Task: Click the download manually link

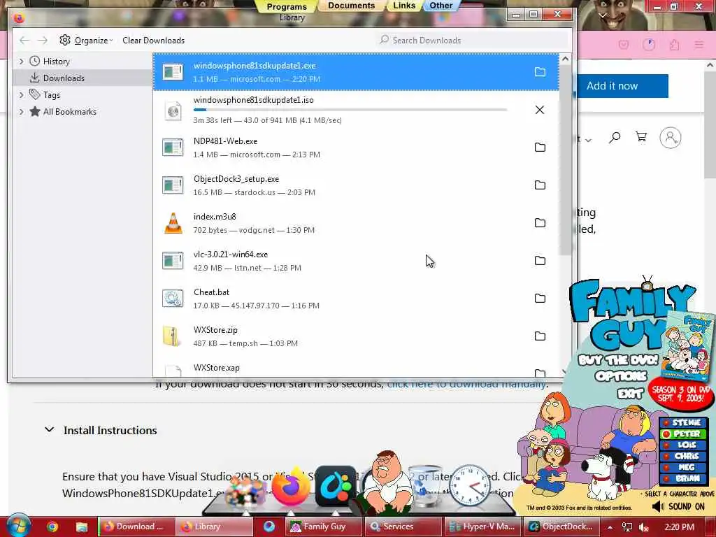Action: 466,385
